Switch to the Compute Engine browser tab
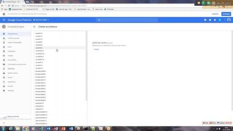This screenshot has height=131, width=233. click(13, 2)
